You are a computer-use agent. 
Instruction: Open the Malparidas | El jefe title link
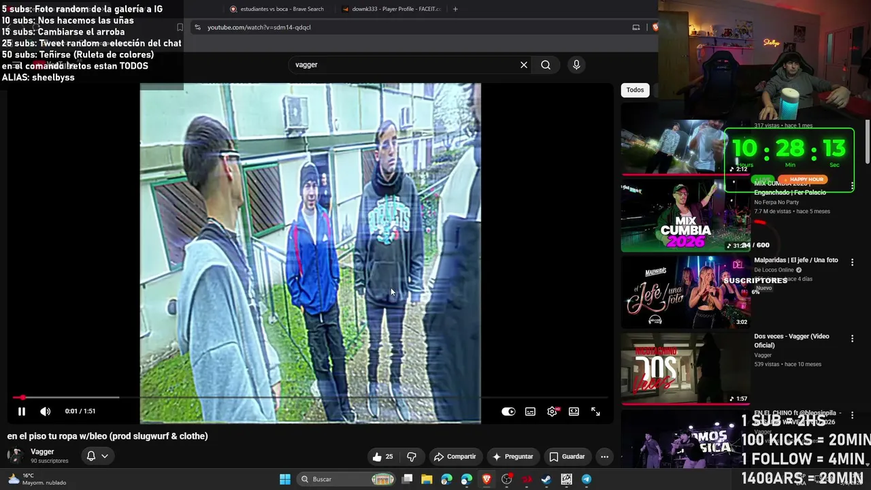coord(796,260)
